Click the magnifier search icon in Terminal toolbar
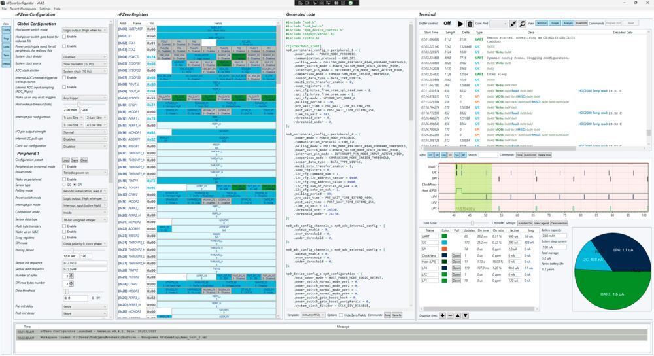654x356 pixels. [x=522, y=24]
